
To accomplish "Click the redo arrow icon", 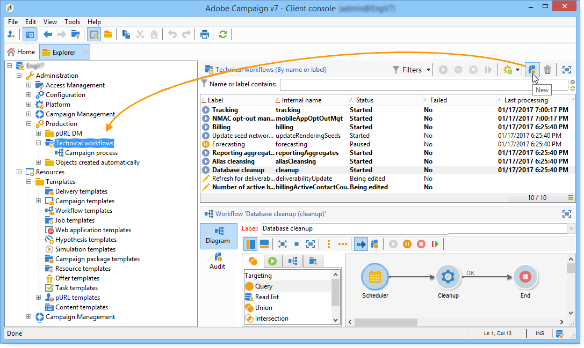I will click(186, 34).
